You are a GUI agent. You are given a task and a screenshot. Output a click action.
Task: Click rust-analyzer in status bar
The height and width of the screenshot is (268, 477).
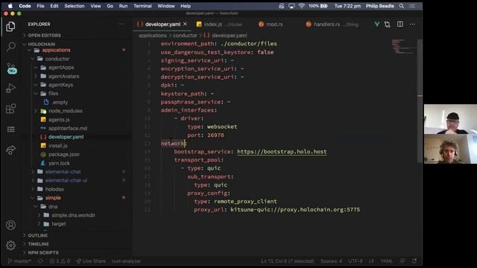coord(126,261)
